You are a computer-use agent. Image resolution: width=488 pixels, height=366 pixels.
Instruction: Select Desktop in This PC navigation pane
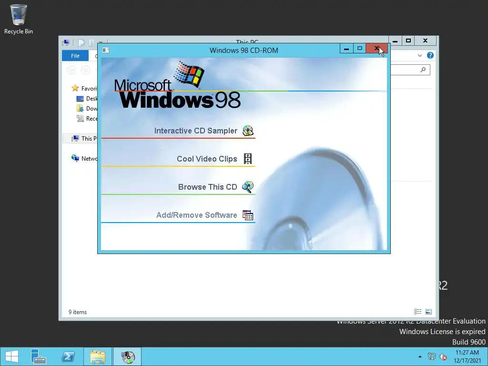(x=87, y=98)
